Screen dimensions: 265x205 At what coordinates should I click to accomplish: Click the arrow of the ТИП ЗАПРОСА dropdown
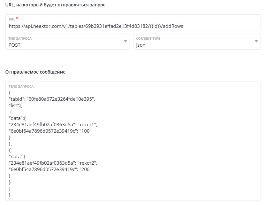(x=125, y=42)
